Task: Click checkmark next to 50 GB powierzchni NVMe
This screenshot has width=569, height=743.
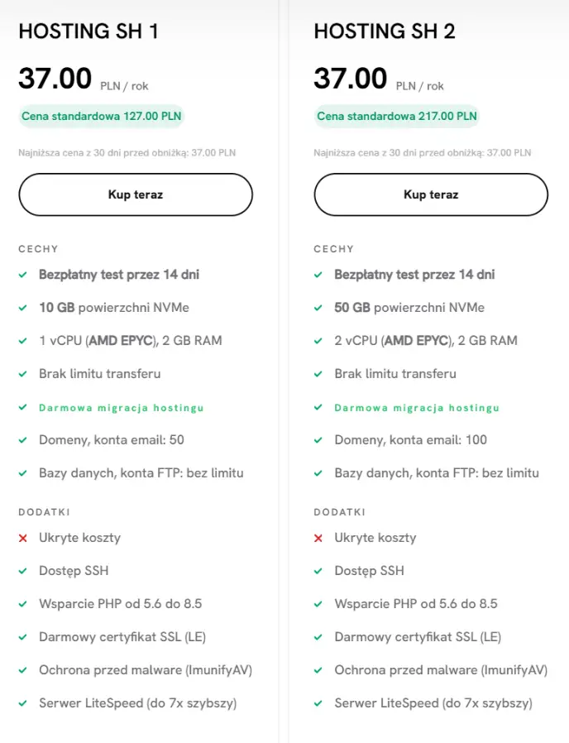Action: click(x=318, y=308)
